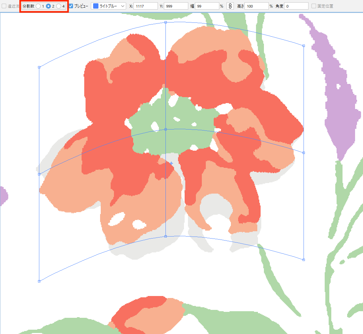
Task: Open the ライトブルー guide color dropdown
Action: click(109, 6)
